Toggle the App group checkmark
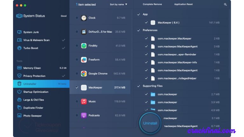Viewport: 244px width, 137px height. (x=139, y=14)
